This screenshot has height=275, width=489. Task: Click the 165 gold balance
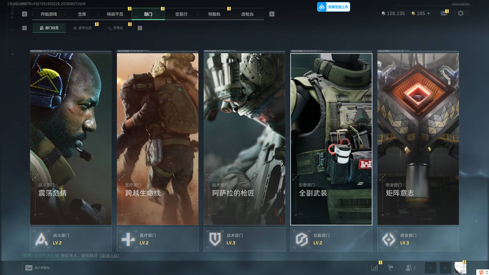(421, 13)
